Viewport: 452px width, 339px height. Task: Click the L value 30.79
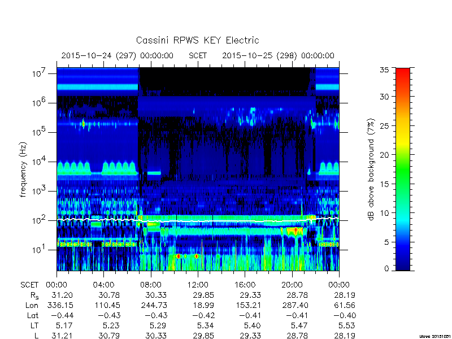pos(110,336)
